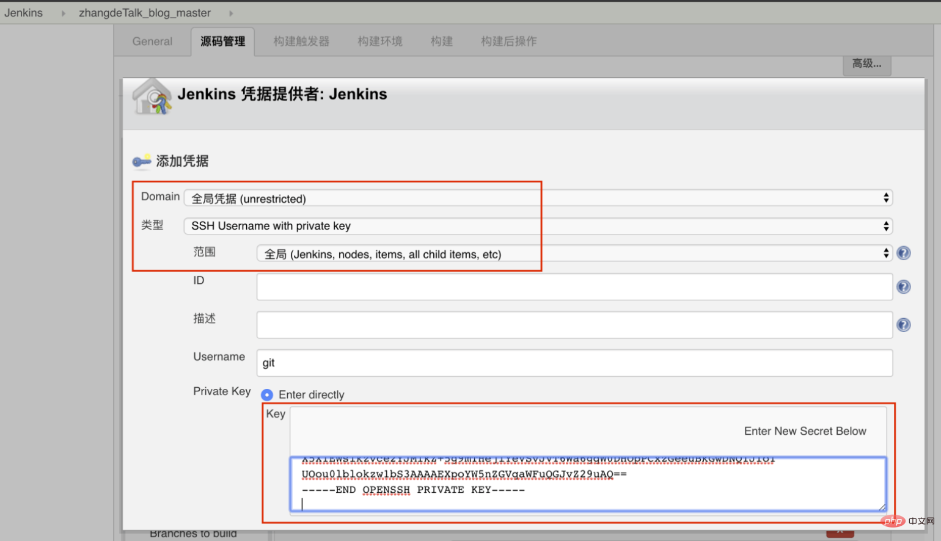The height and width of the screenshot is (541, 941).
Task: Click the Username field containing git
Action: (x=574, y=363)
